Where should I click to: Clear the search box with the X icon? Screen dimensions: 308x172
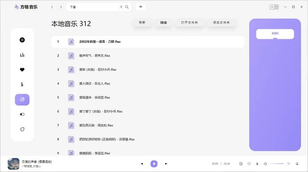pos(121,7)
